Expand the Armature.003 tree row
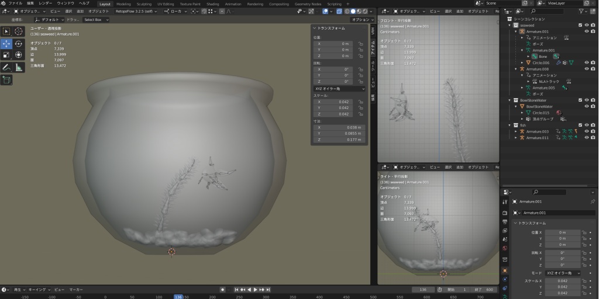 (516, 131)
